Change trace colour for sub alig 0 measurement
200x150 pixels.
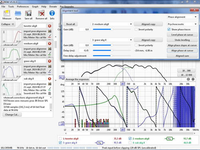point(50,88)
